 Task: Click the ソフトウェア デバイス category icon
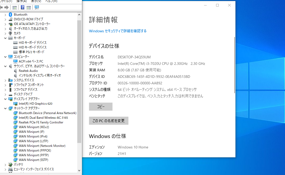[10, 90]
